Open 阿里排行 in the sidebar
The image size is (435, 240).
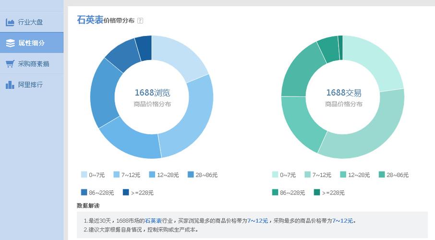[32, 84]
